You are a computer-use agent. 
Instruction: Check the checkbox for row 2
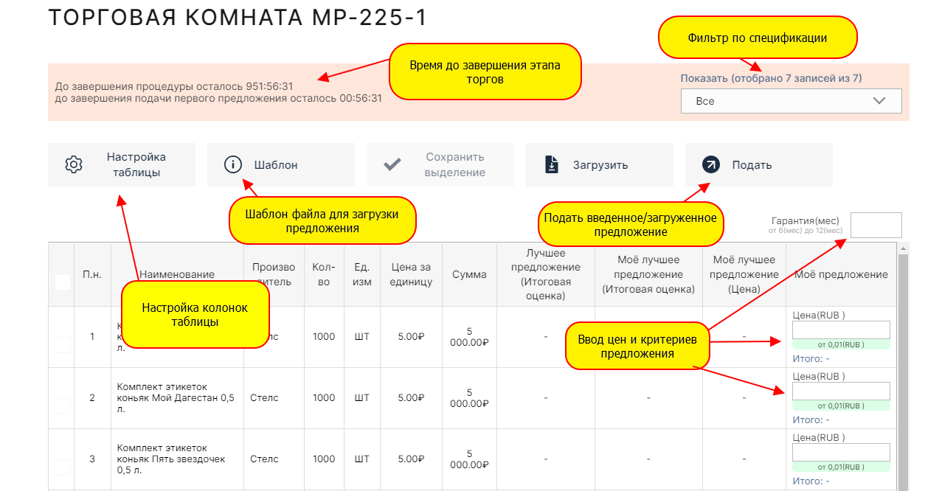click(x=63, y=405)
